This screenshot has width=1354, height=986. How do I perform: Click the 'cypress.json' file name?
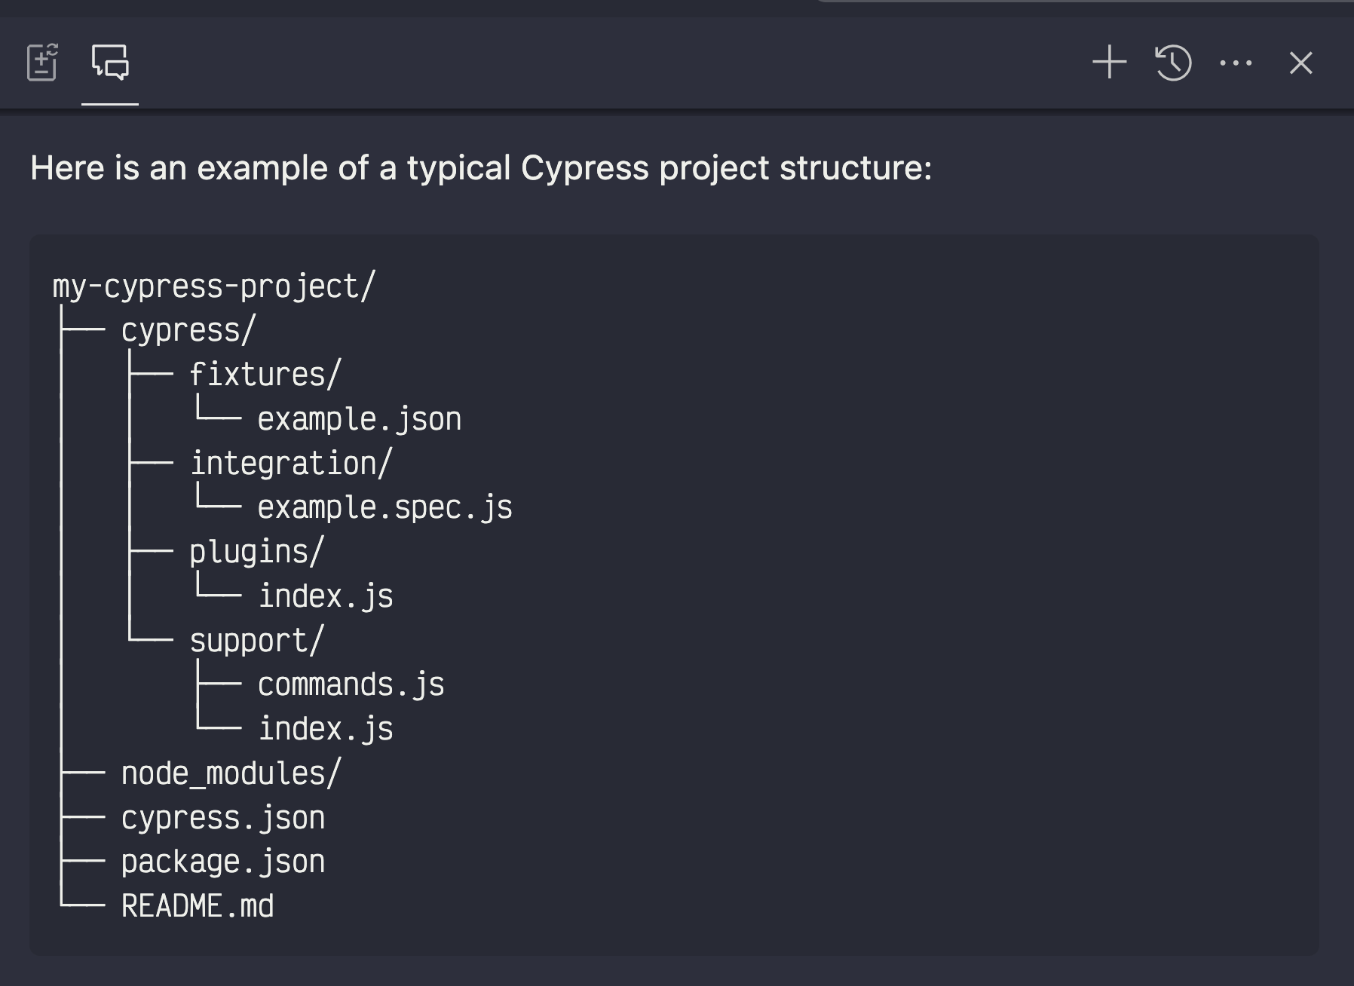coord(223,818)
